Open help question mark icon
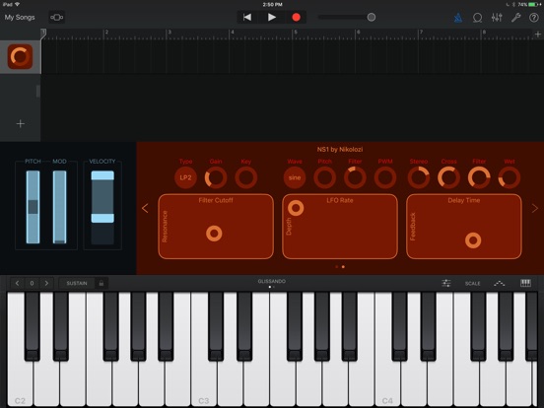Screen dimensions: 544x408 click(534, 18)
